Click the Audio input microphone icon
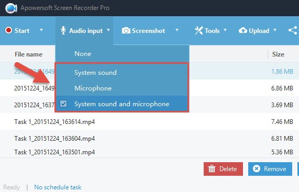Screen dimensions: 299x192 coord(63,30)
